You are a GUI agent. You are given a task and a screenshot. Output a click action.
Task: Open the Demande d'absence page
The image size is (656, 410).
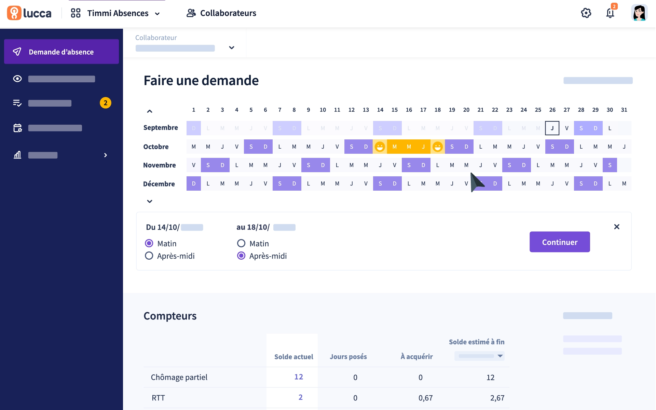tap(61, 52)
